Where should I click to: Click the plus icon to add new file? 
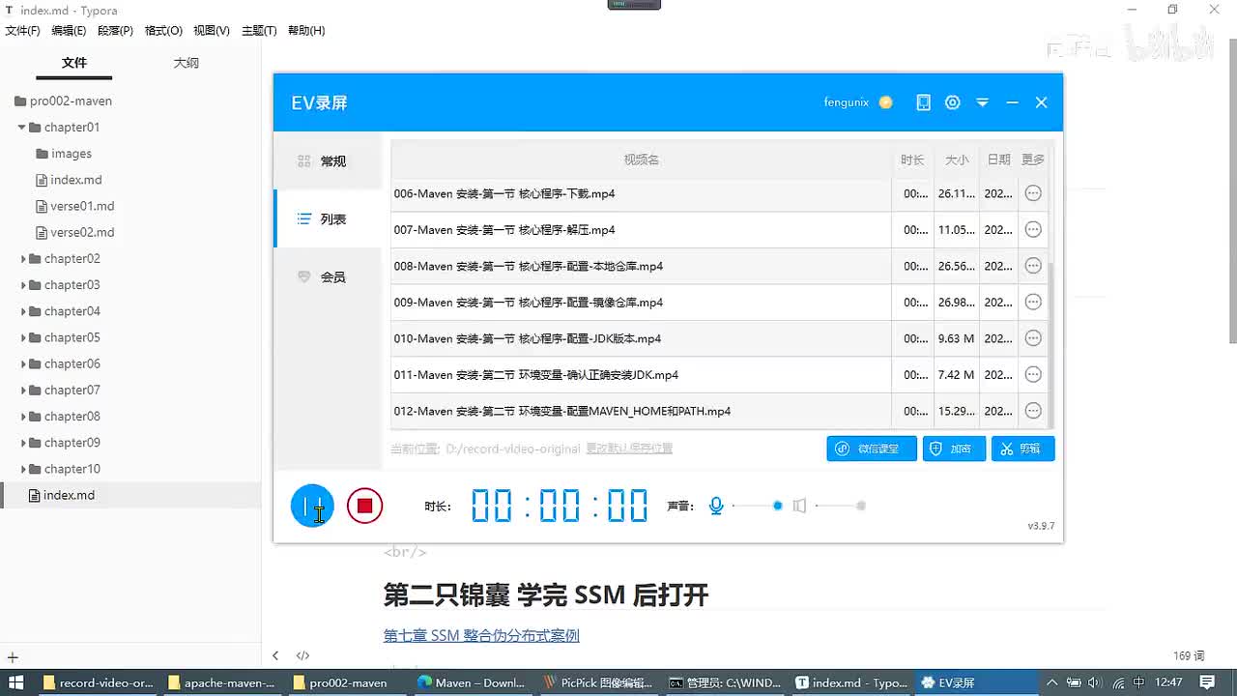[13, 657]
